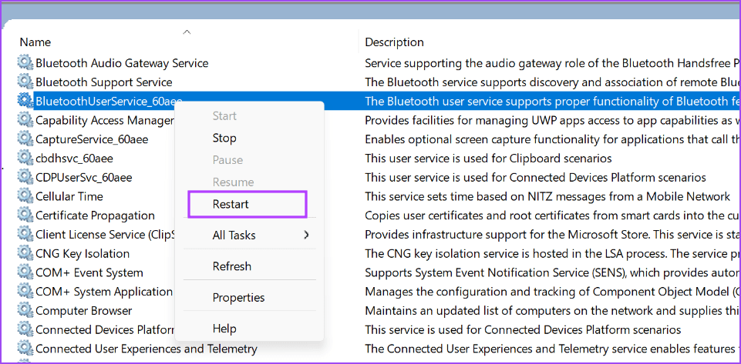Click the gear icon beside CDPUserSvc_60aee
741x364 pixels.
24,177
